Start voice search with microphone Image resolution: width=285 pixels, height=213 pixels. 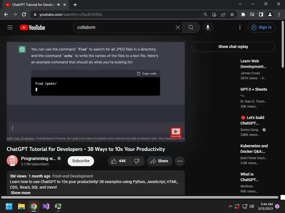coord(208,27)
